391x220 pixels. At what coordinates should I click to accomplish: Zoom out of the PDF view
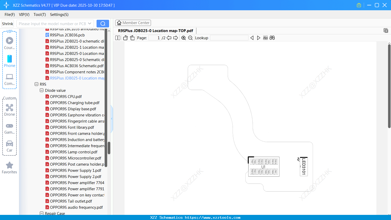pyautogui.click(x=190, y=38)
